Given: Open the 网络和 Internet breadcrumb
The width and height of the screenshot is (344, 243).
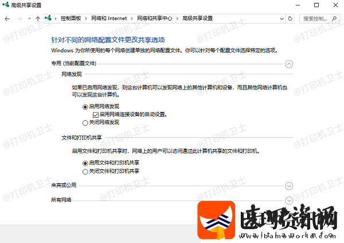Looking at the screenshot, I should (x=109, y=18).
